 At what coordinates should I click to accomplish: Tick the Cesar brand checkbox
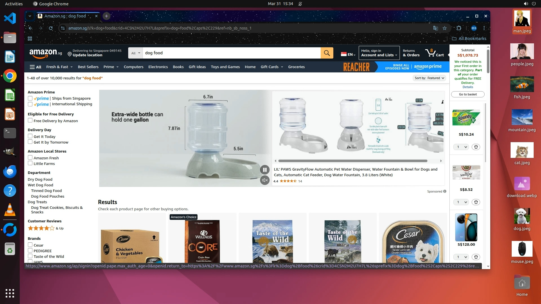coord(30,245)
